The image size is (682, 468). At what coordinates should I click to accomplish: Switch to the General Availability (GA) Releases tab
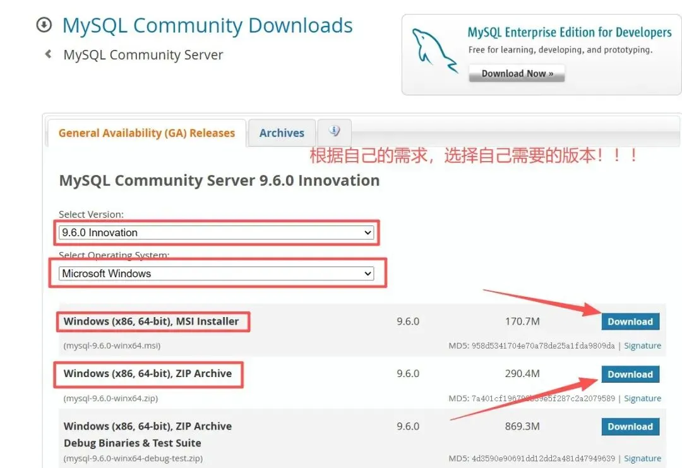point(147,133)
